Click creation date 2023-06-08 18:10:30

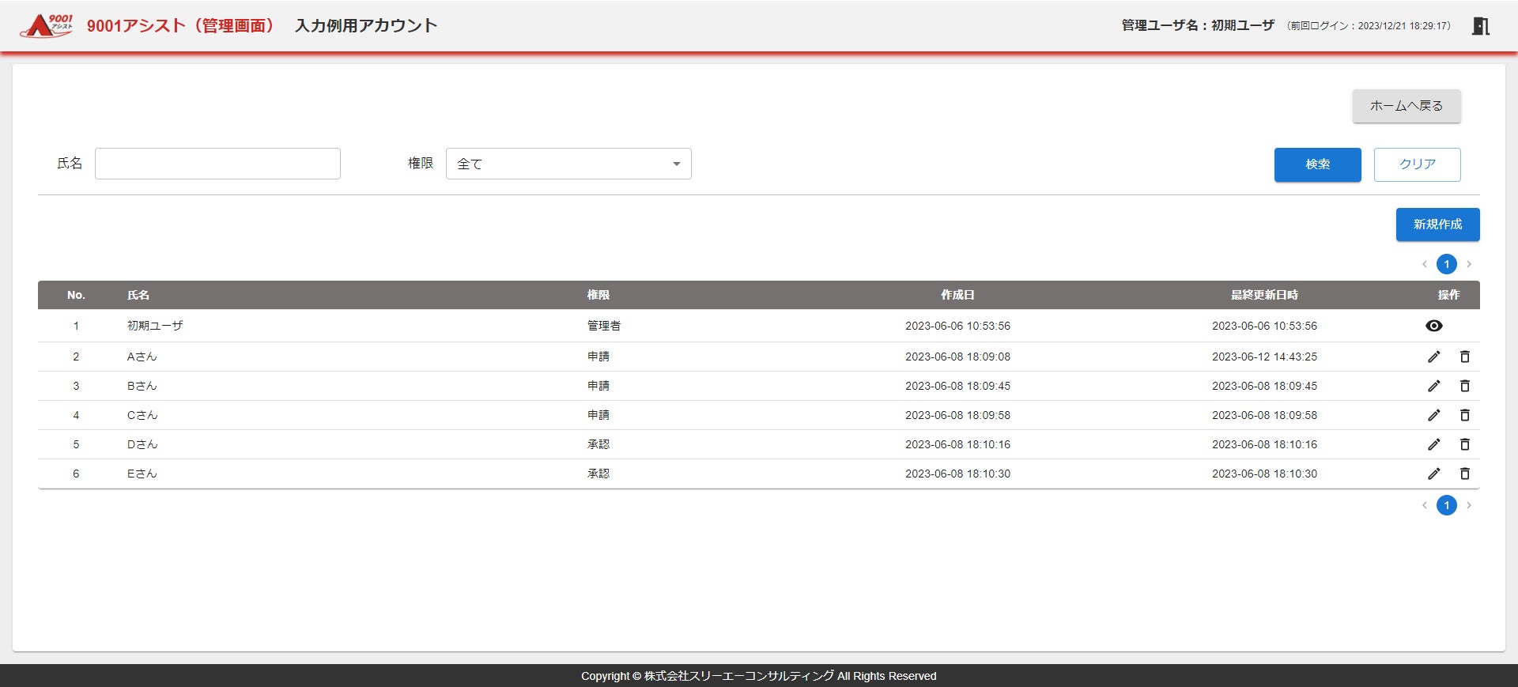(957, 474)
